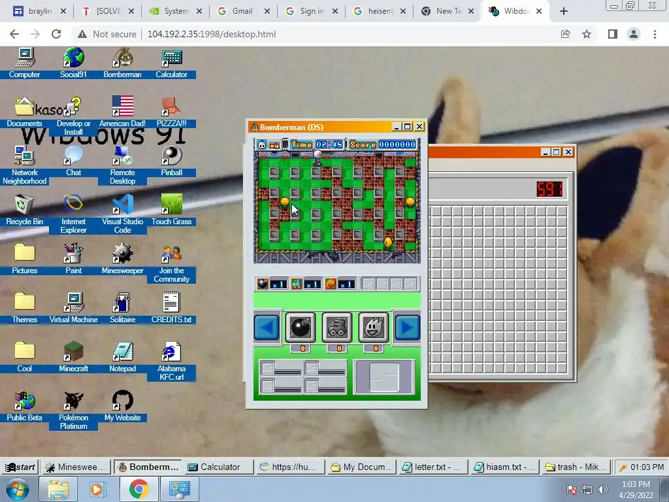Launch the Pinball desktop icon
This screenshot has width=669, height=502.
point(172,156)
